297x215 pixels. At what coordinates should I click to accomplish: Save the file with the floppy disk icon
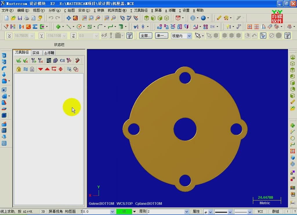coord(20,18)
